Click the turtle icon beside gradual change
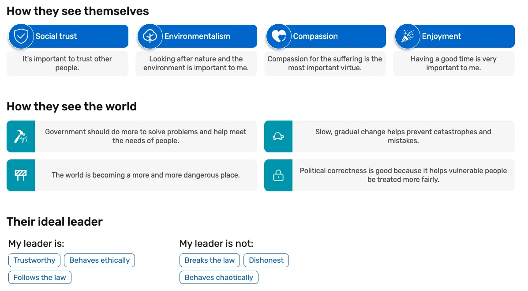The height and width of the screenshot is (291, 528). pyautogui.click(x=278, y=136)
